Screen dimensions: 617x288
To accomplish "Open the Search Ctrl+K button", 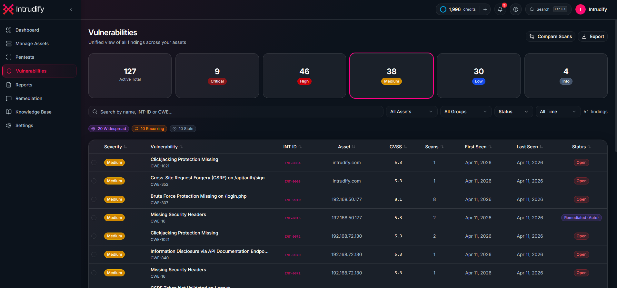I will pos(548,9).
